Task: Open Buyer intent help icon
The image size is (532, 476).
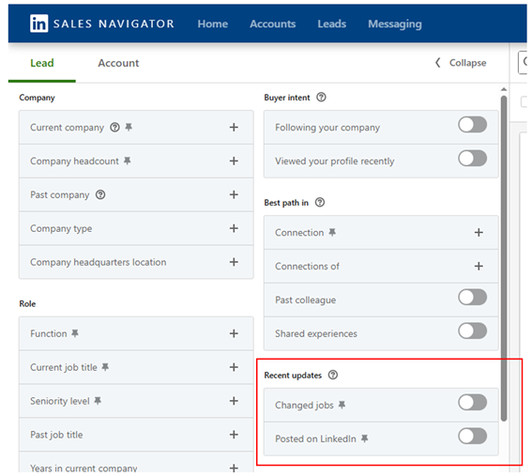Action: click(321, 97)
